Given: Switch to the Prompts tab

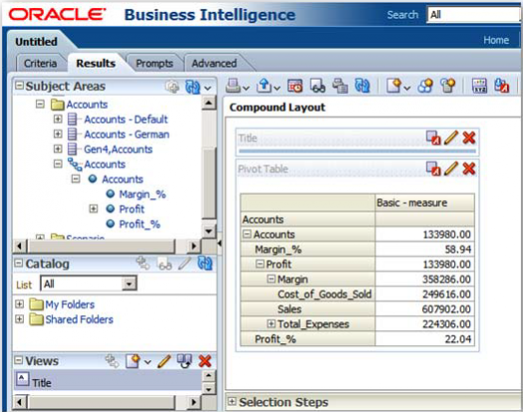Looking at the screenshot, I should pos(154,64).
